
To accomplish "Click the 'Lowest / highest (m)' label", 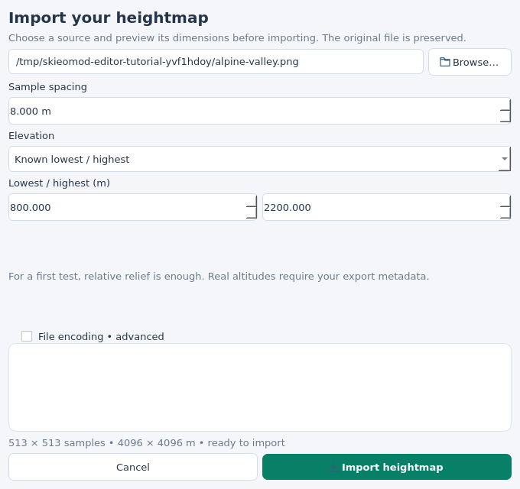I will [59, 183].
